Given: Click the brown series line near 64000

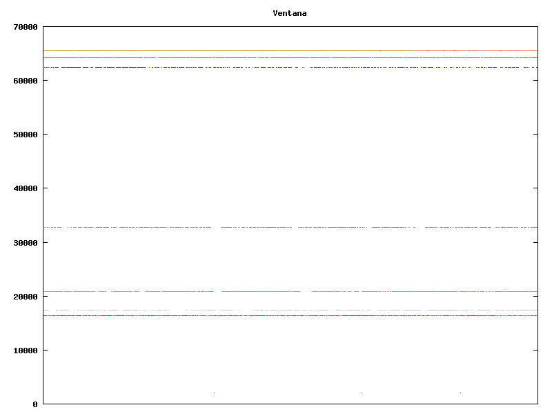Looking at the screenshot, I should [x=290, y=57].
